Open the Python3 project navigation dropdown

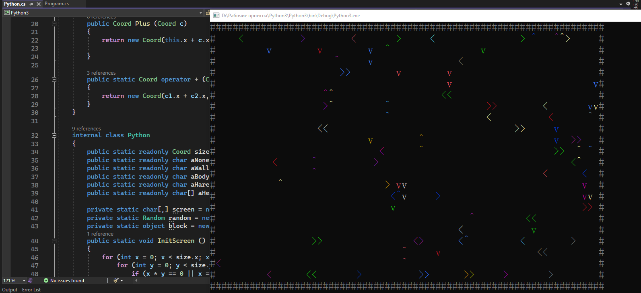tap(201, 13)
